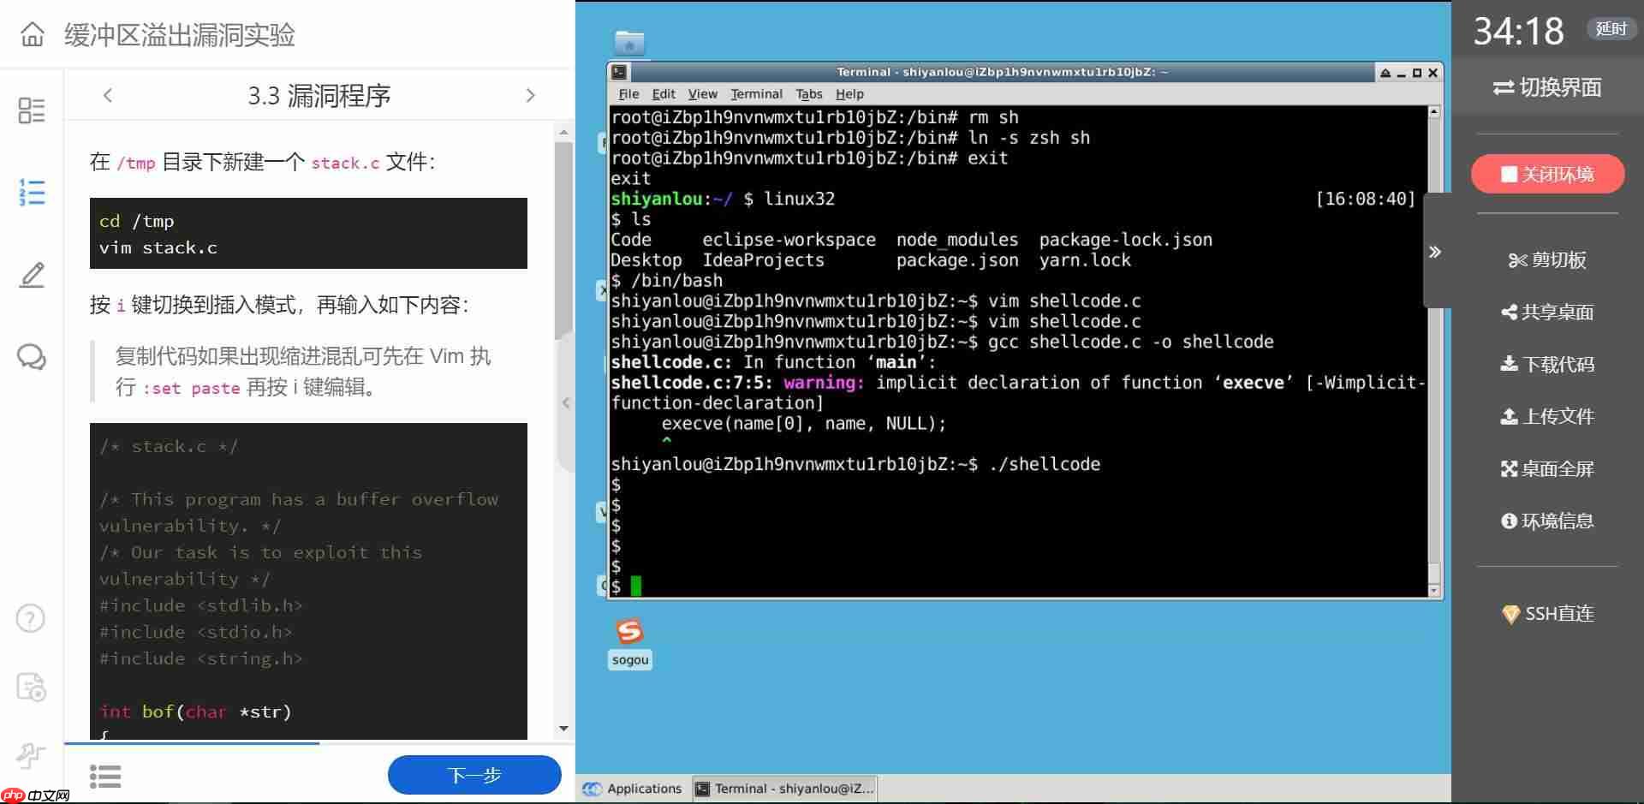Click the 'ln -s zsh sh' command
Screen dimensions: 1644x804
pos(1029,138)
